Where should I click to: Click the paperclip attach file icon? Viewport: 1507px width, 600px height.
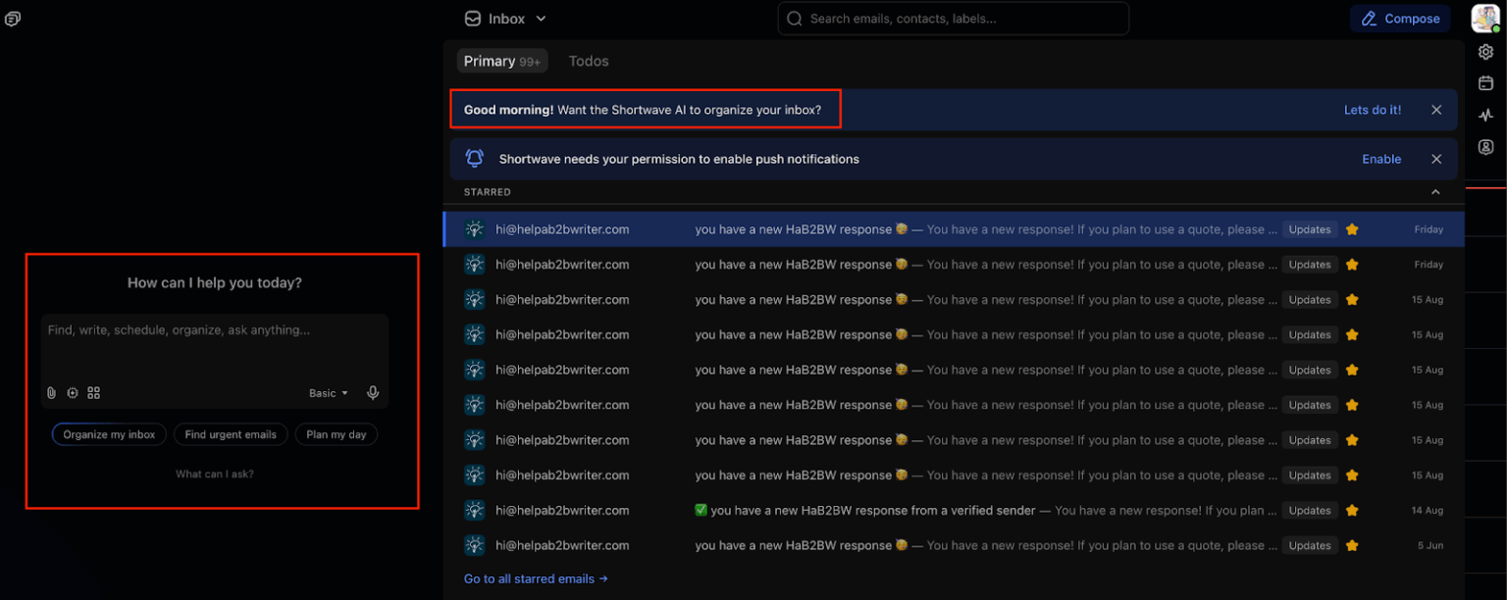click(52, 393)
